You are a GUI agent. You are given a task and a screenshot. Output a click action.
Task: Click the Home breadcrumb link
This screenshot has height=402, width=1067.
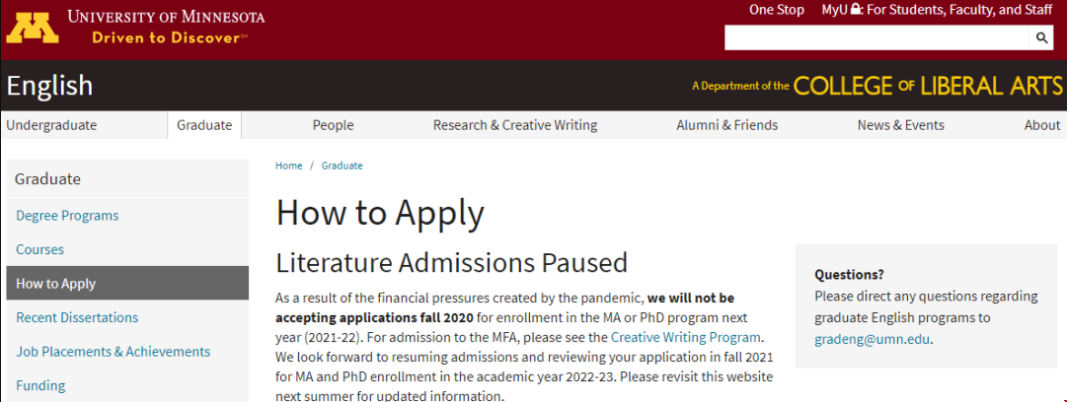288,166
